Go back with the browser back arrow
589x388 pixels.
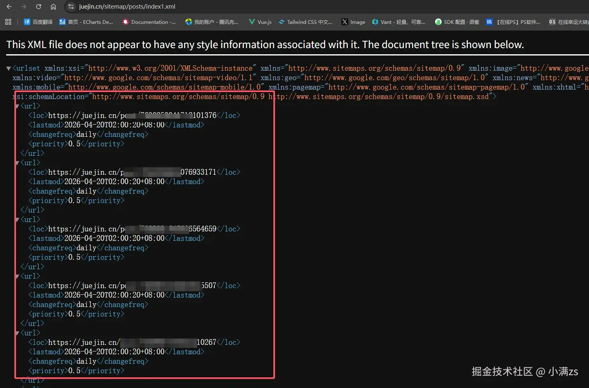pyautogui.click(x=9, y=7)
